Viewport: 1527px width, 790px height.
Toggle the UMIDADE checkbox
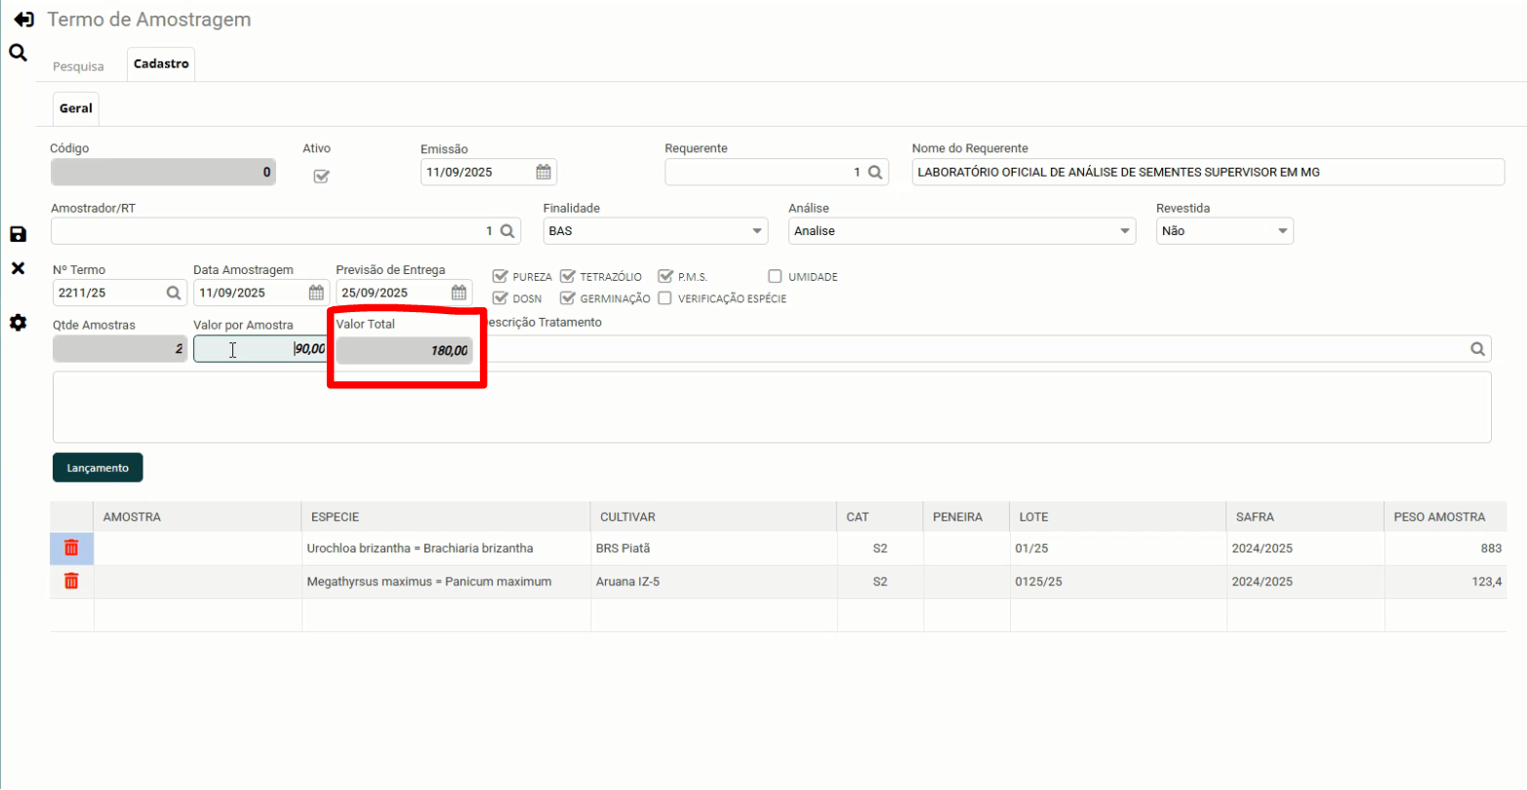(x=776, y=277)
